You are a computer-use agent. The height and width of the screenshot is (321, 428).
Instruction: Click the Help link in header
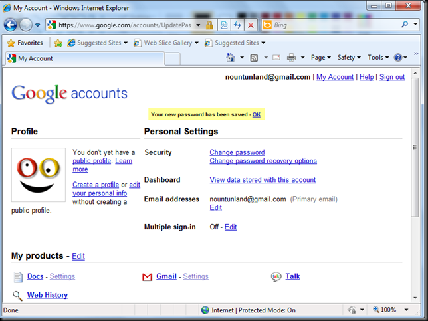[x=366, y=77]
